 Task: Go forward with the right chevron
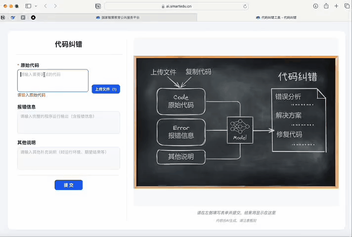[55, 6]
